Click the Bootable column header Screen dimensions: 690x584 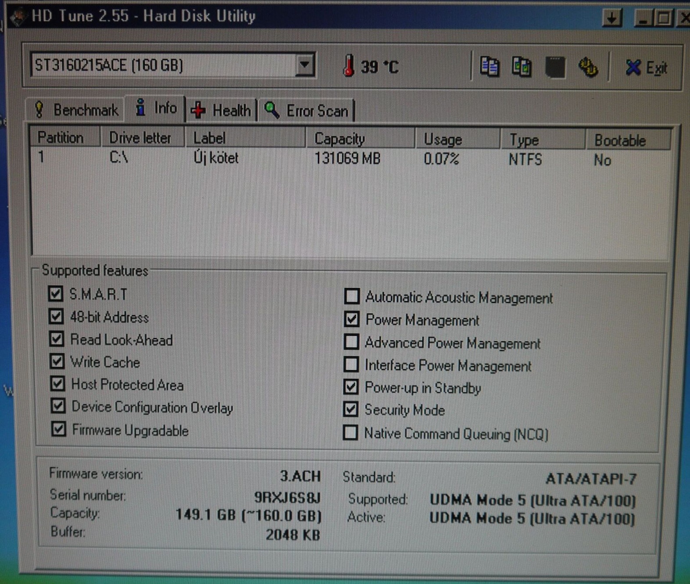pyautogui.click(x=628, y=141)
